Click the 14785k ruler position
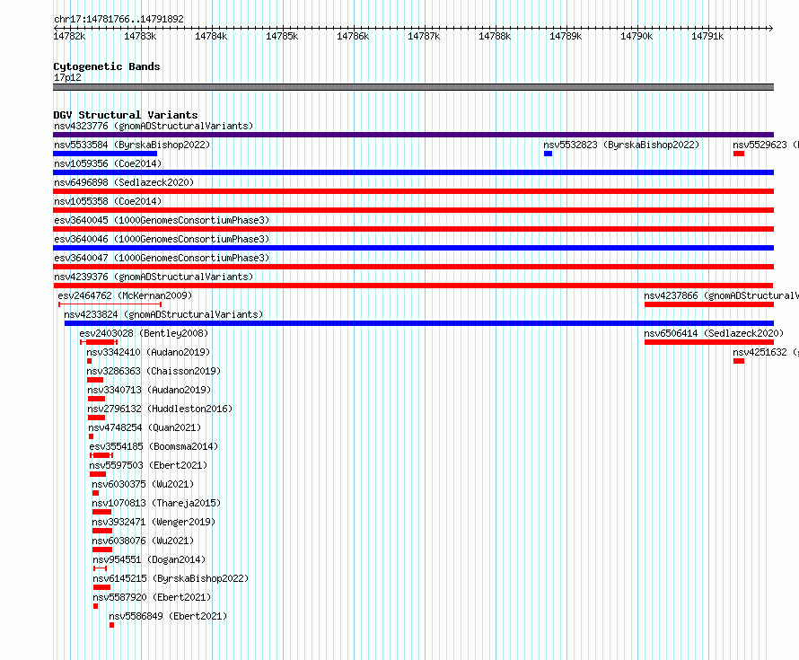 pyautogui.click(x=282, y=36)
